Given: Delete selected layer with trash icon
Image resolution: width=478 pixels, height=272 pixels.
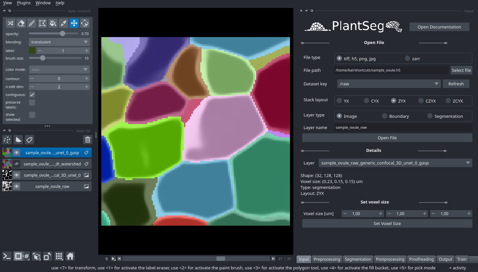Looking at the screenshot, I should point(87,140).
